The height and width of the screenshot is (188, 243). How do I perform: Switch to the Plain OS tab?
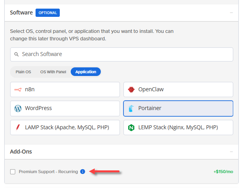23,72
